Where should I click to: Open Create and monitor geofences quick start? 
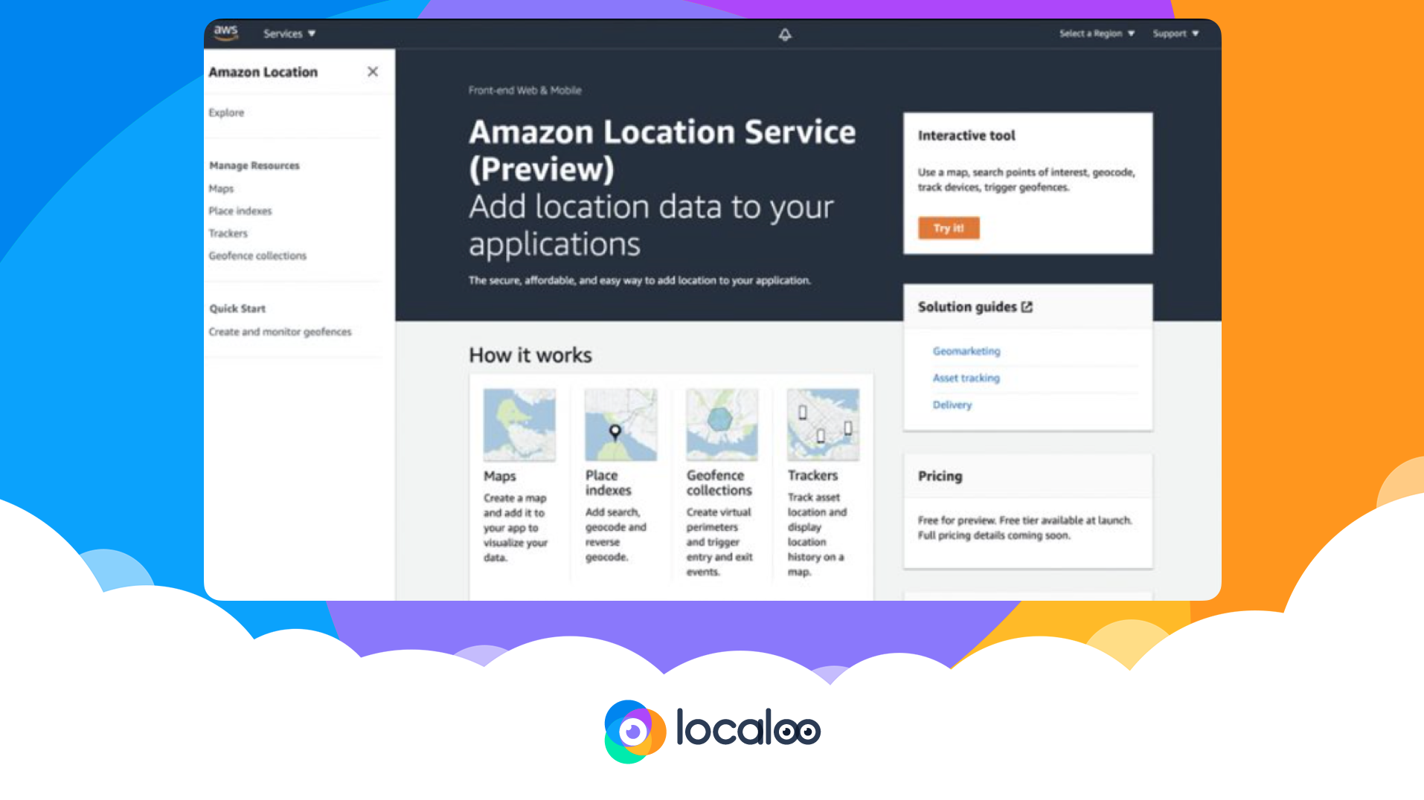(x=280, y=332)
